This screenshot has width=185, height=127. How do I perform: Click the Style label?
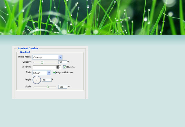coord(28,72)
